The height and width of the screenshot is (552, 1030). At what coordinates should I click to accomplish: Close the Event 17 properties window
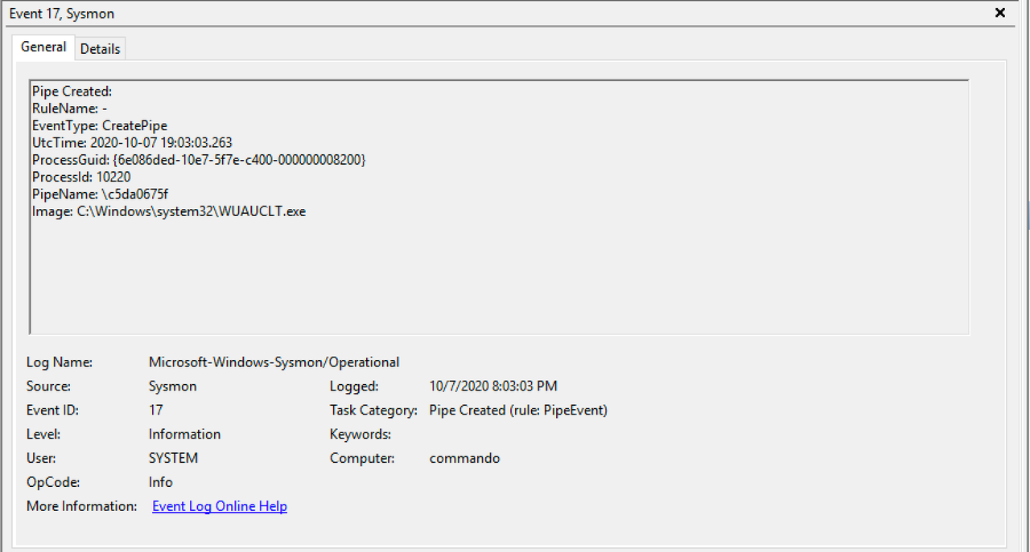[999, 13]
